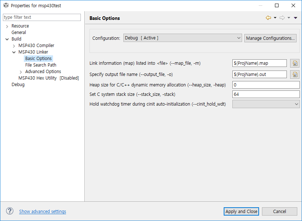Image resolution: width=302 pixels, height=221 pixels.
Task: Click the forward navigation arrow icon
Action: (282, 18)
